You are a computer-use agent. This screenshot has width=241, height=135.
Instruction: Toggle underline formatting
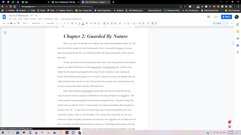[x=79, y=23]
